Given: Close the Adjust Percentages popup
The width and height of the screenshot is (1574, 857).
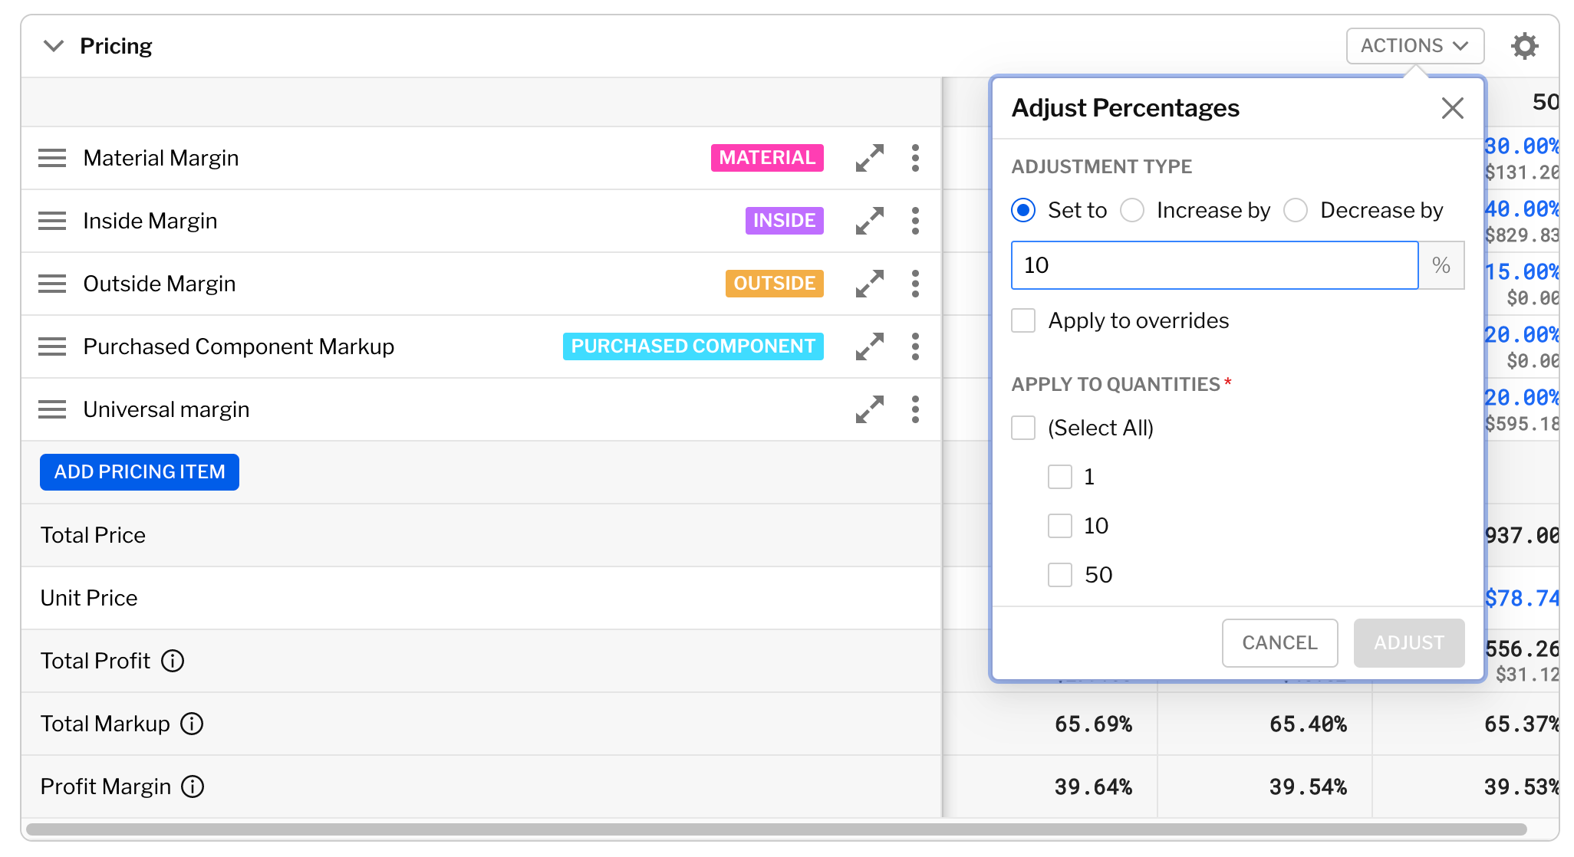Looking at the screenshot, I should [x=1452, y=108].
